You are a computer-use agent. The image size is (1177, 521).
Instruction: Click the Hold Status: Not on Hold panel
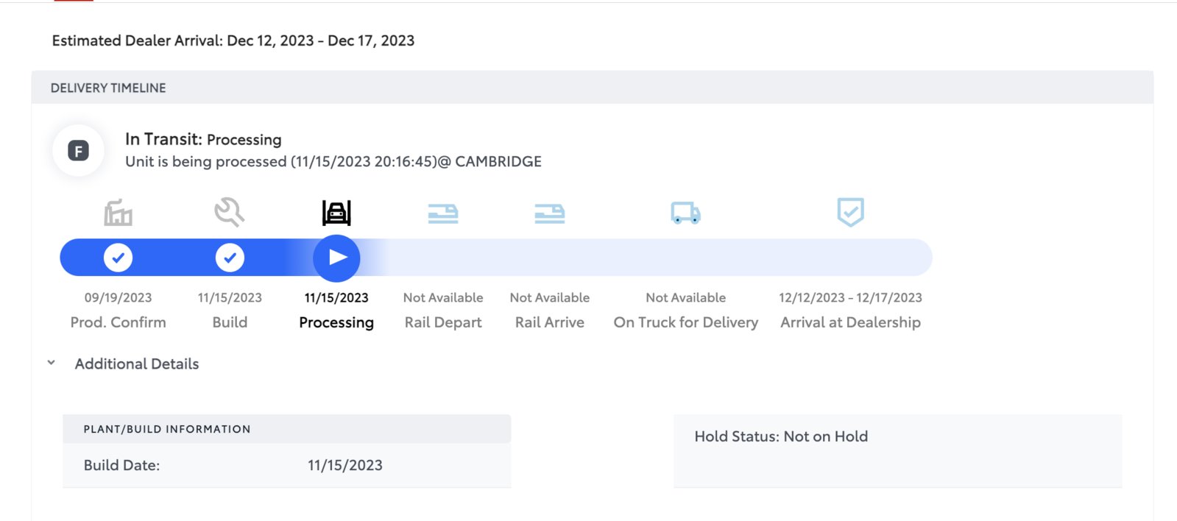click(897, 450)
